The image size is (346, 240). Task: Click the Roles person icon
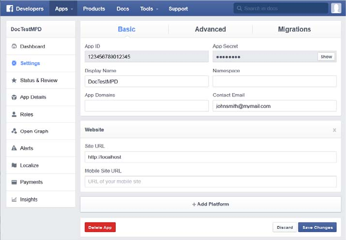(14, 114)
